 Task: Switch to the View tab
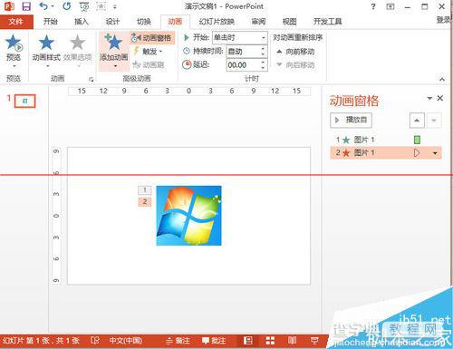[x=289, y=22]
